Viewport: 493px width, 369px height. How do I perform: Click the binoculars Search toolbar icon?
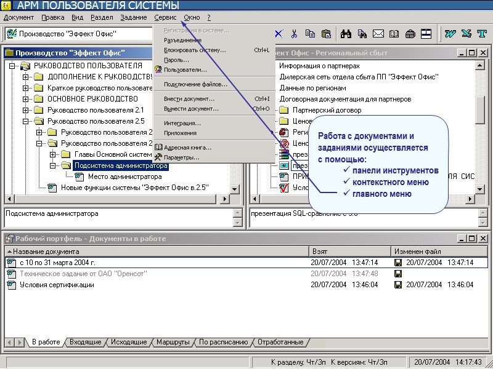click(x=346, y=34)
